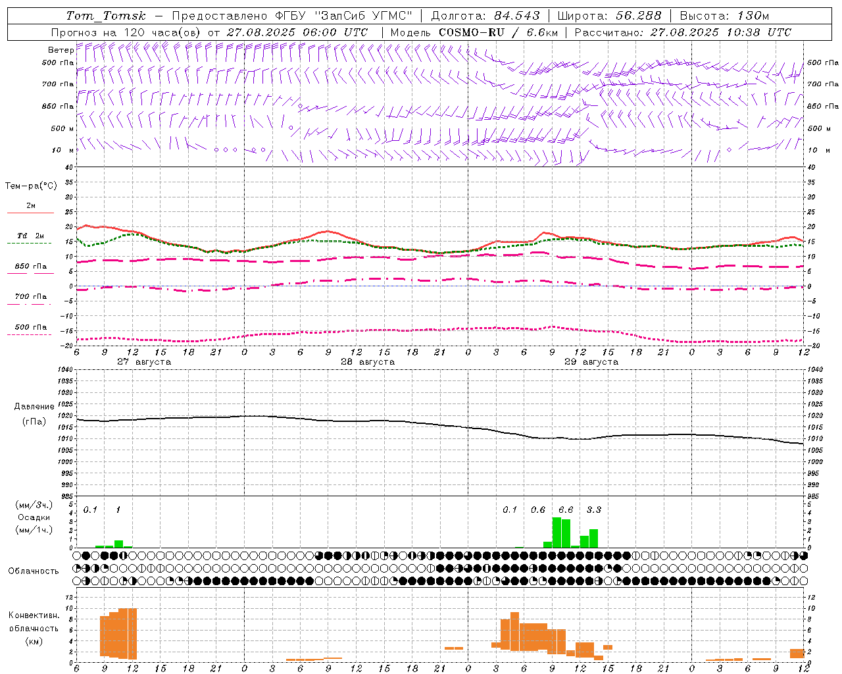Image resolution: width=842 pixels, height=674 pixels.
Task: Click the "28 августа" date label
Action: click(x=368, y=362)
